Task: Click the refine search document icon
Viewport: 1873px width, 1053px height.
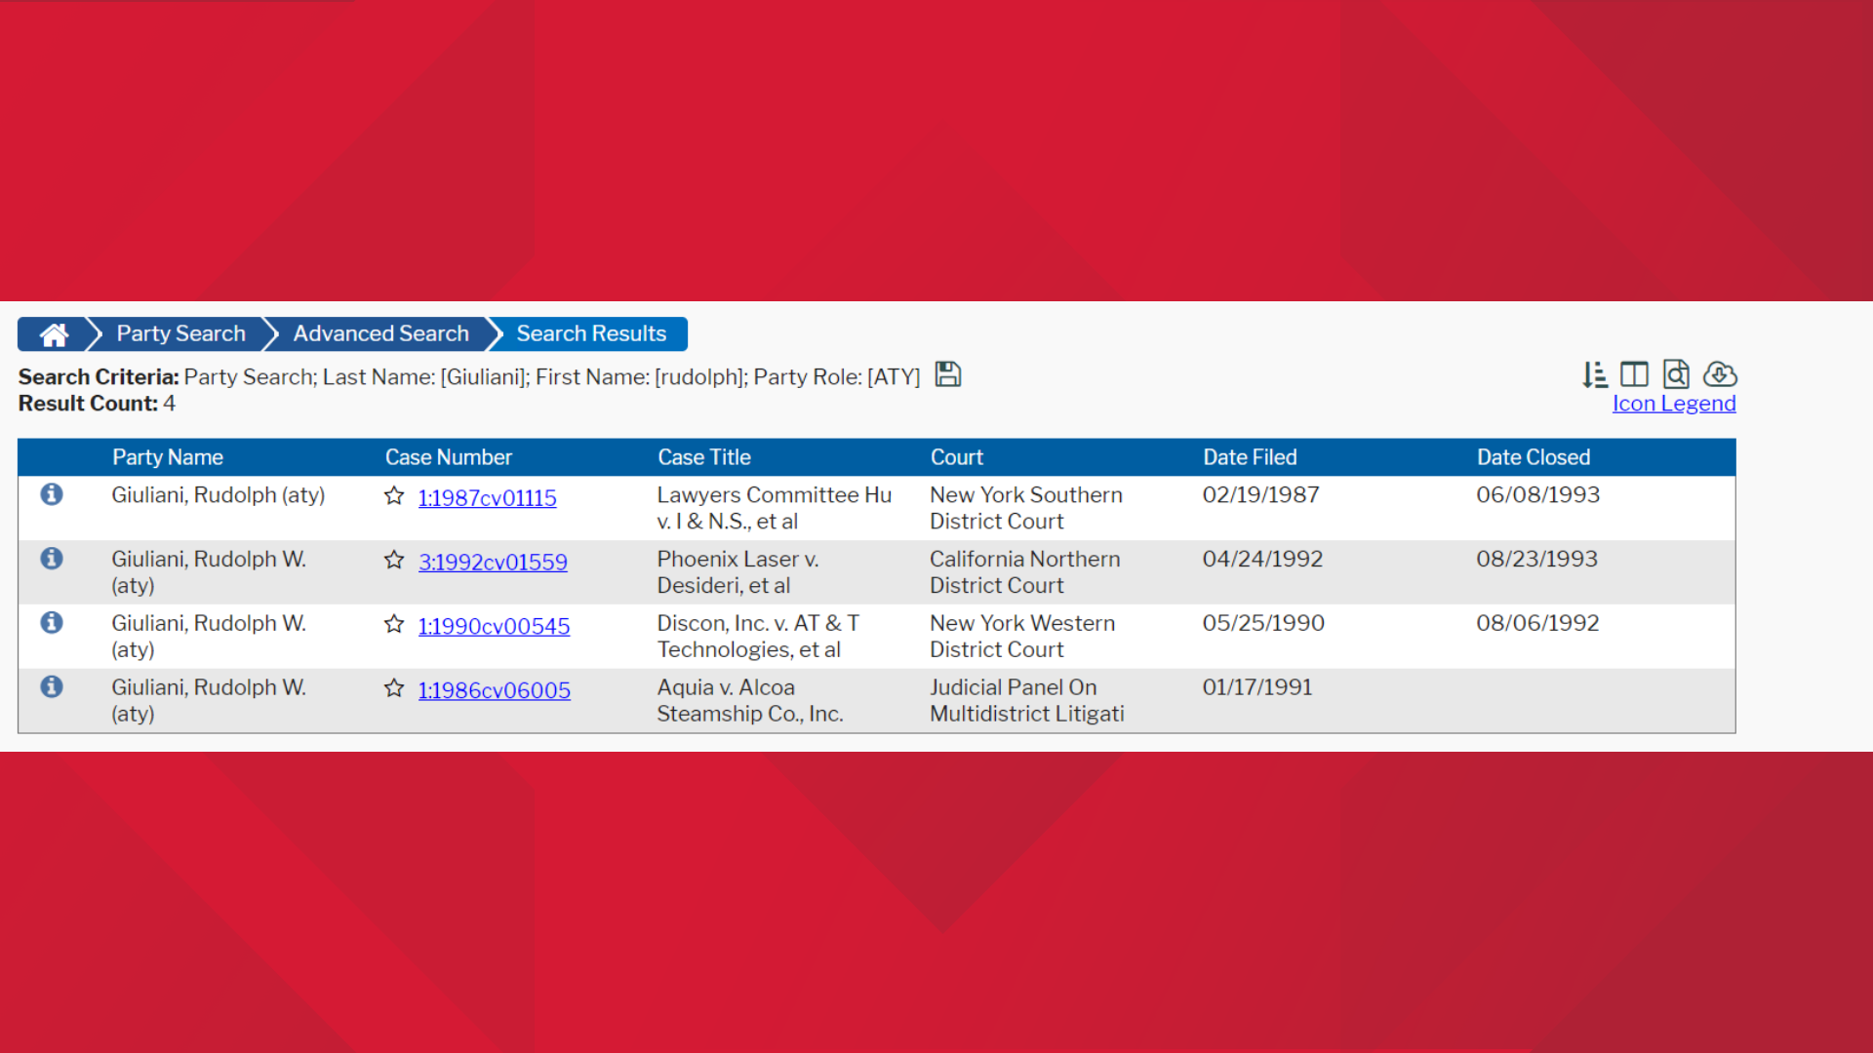Action: tap(1676, 374)
